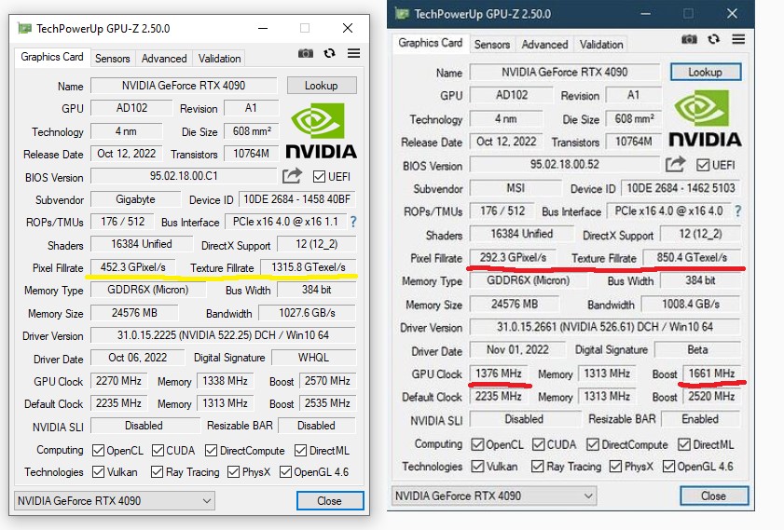Click BIOS Version field 95.02.18.00.C1
The width and height of the screenshot is (784, 530).
184,176
